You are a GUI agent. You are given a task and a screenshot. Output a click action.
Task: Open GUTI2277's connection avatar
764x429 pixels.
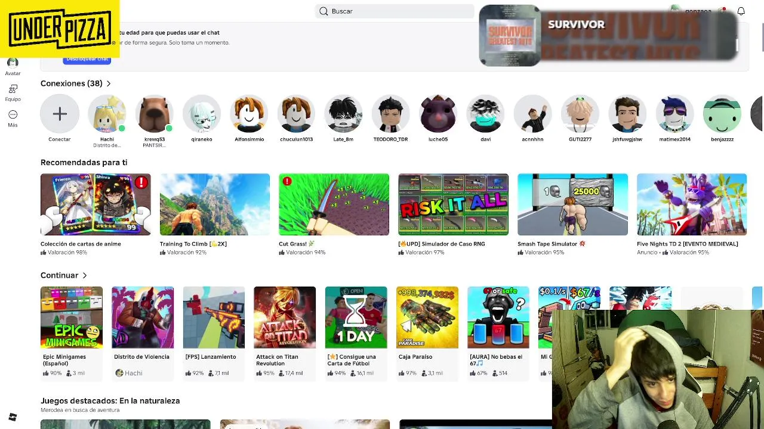click(x=580, y=114)
